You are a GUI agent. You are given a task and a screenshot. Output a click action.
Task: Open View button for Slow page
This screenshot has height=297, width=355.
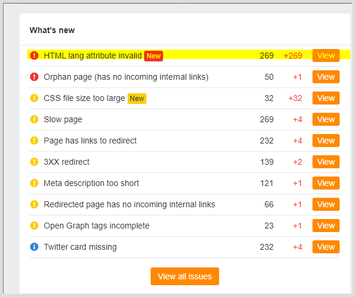pos(326,119)
